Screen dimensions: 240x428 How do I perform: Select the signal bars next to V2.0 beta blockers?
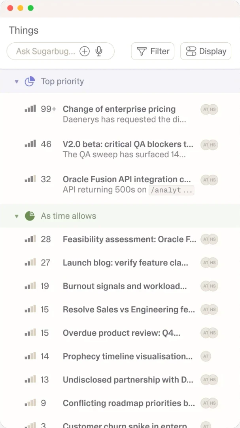[30, 144]
